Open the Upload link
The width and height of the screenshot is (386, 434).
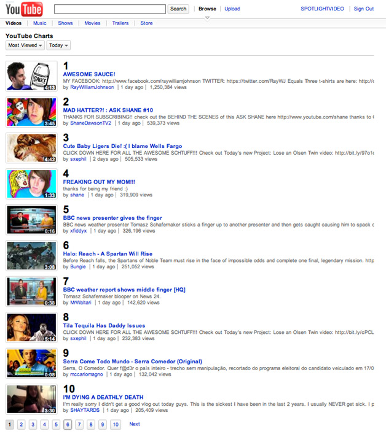[x=232, y=9]
